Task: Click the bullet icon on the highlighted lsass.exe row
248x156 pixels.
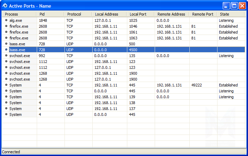Action: (x=6, y=50)
